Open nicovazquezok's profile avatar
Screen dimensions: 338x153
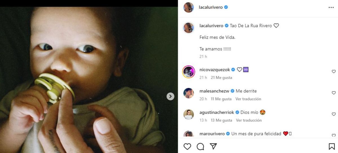pos(188,72)
